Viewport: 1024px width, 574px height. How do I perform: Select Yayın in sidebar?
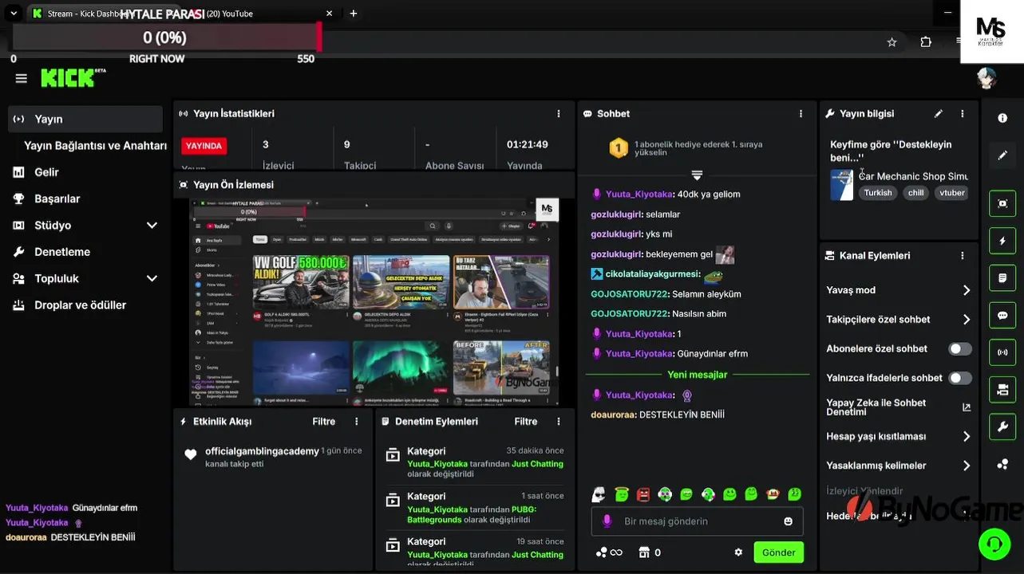click(x=86, y=120)
